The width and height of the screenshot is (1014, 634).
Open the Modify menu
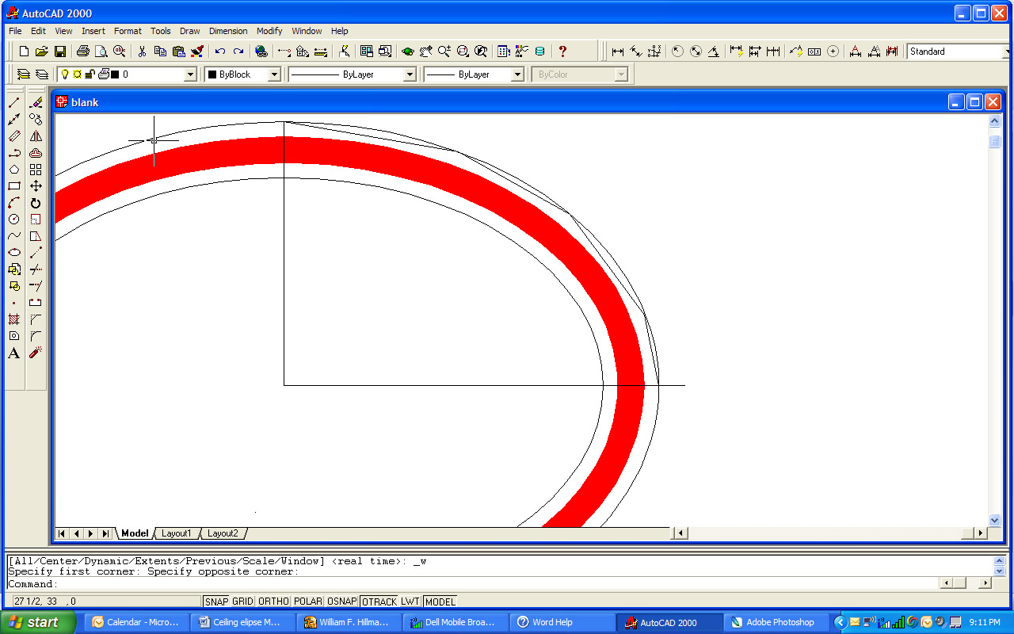(269, 31)
